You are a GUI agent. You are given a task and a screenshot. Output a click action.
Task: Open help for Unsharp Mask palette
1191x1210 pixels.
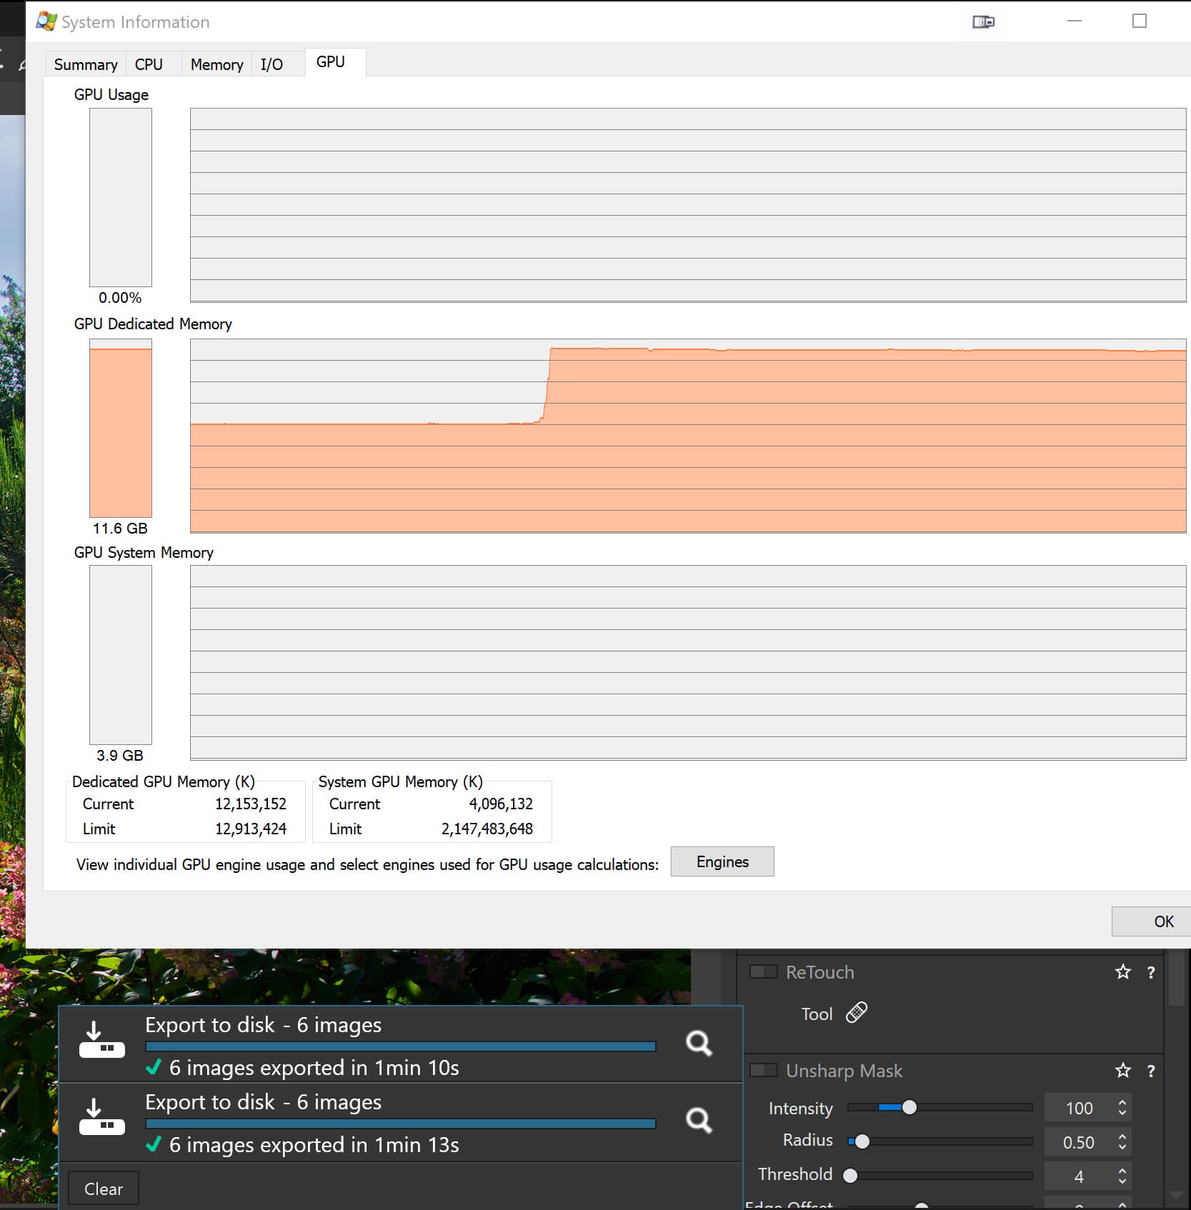point(1150,1071)
